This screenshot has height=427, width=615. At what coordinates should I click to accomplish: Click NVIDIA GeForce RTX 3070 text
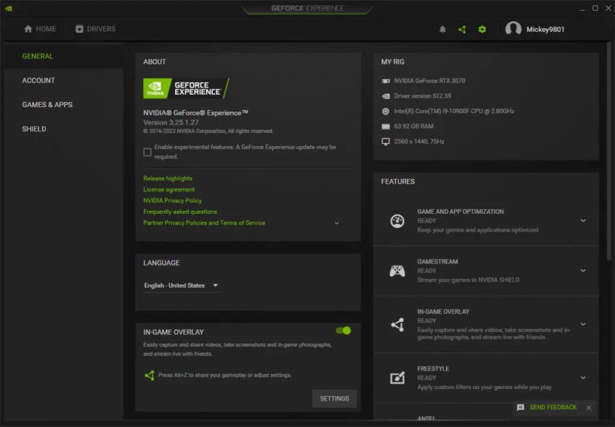click(429, 80)
